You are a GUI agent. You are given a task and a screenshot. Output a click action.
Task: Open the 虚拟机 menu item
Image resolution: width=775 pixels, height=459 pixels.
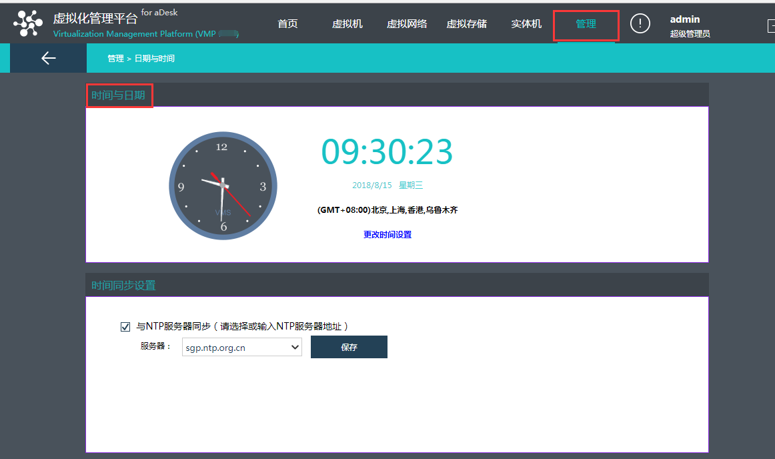(347, 23)
